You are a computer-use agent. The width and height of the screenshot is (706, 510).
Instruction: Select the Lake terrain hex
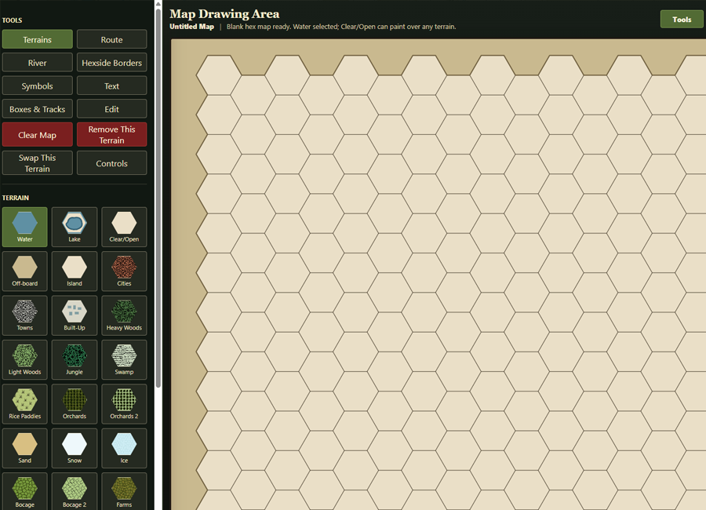tap(75, 227)
